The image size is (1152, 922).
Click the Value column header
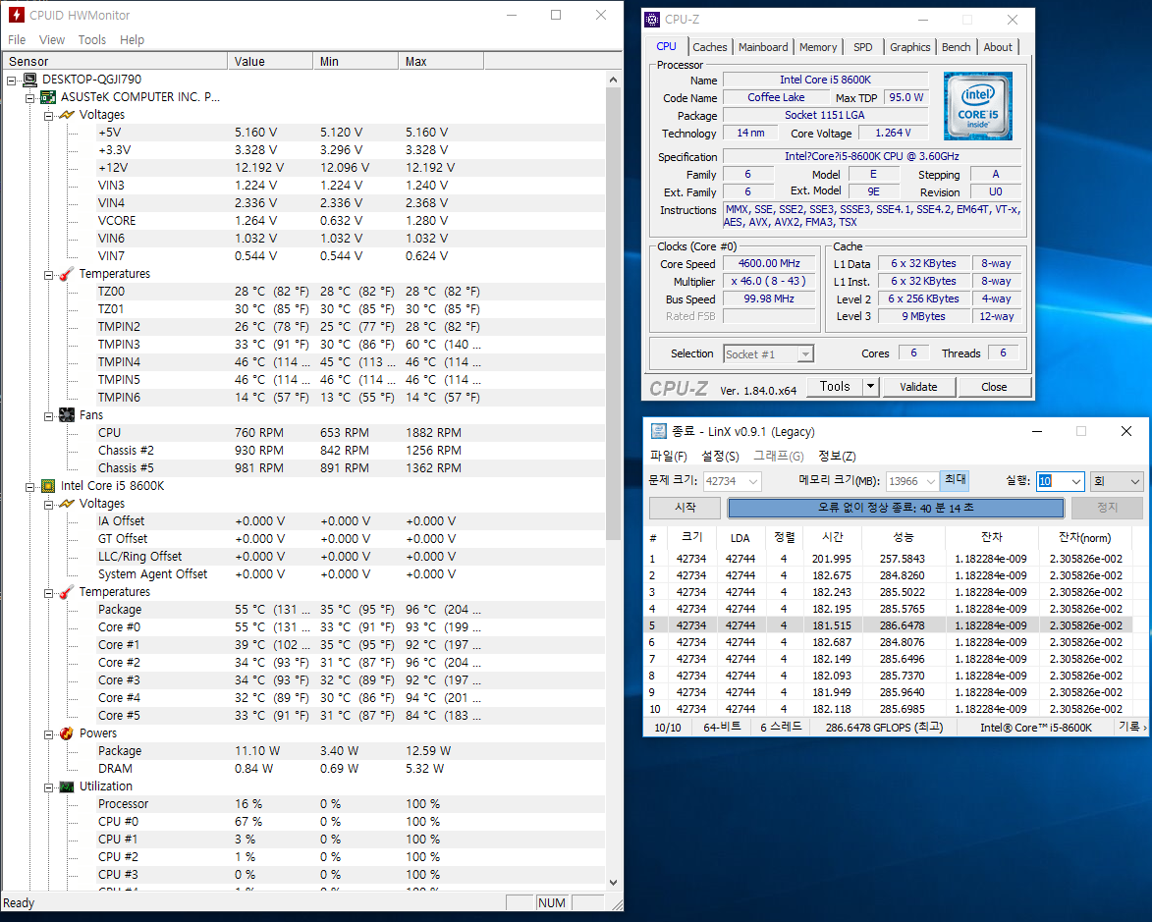click(270, 62)
